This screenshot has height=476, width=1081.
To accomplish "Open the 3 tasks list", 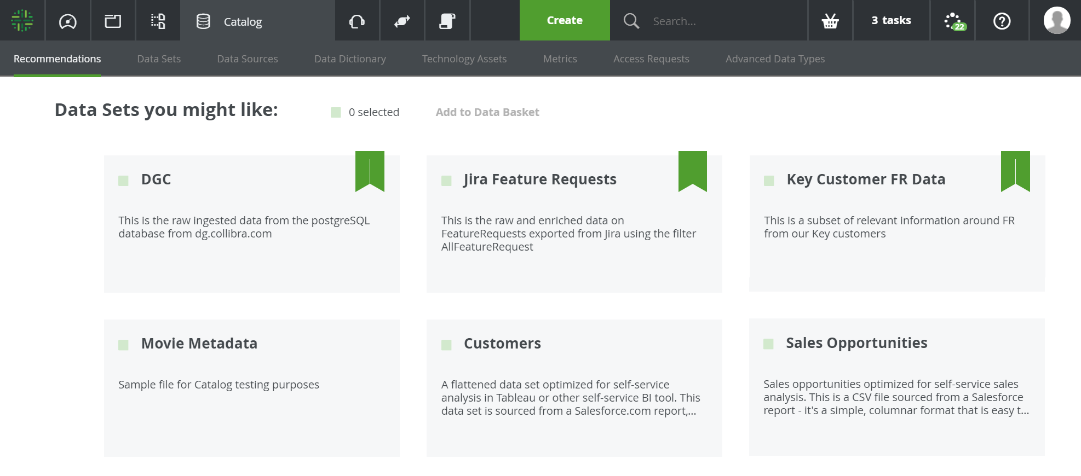I will point(891,20).
